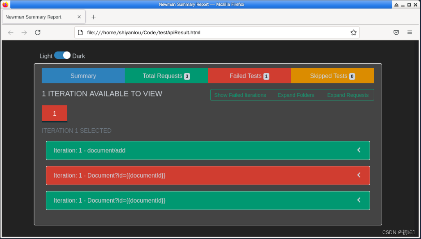Click the Expand Requests button
The image size is (421, 239).
(348, 95)
